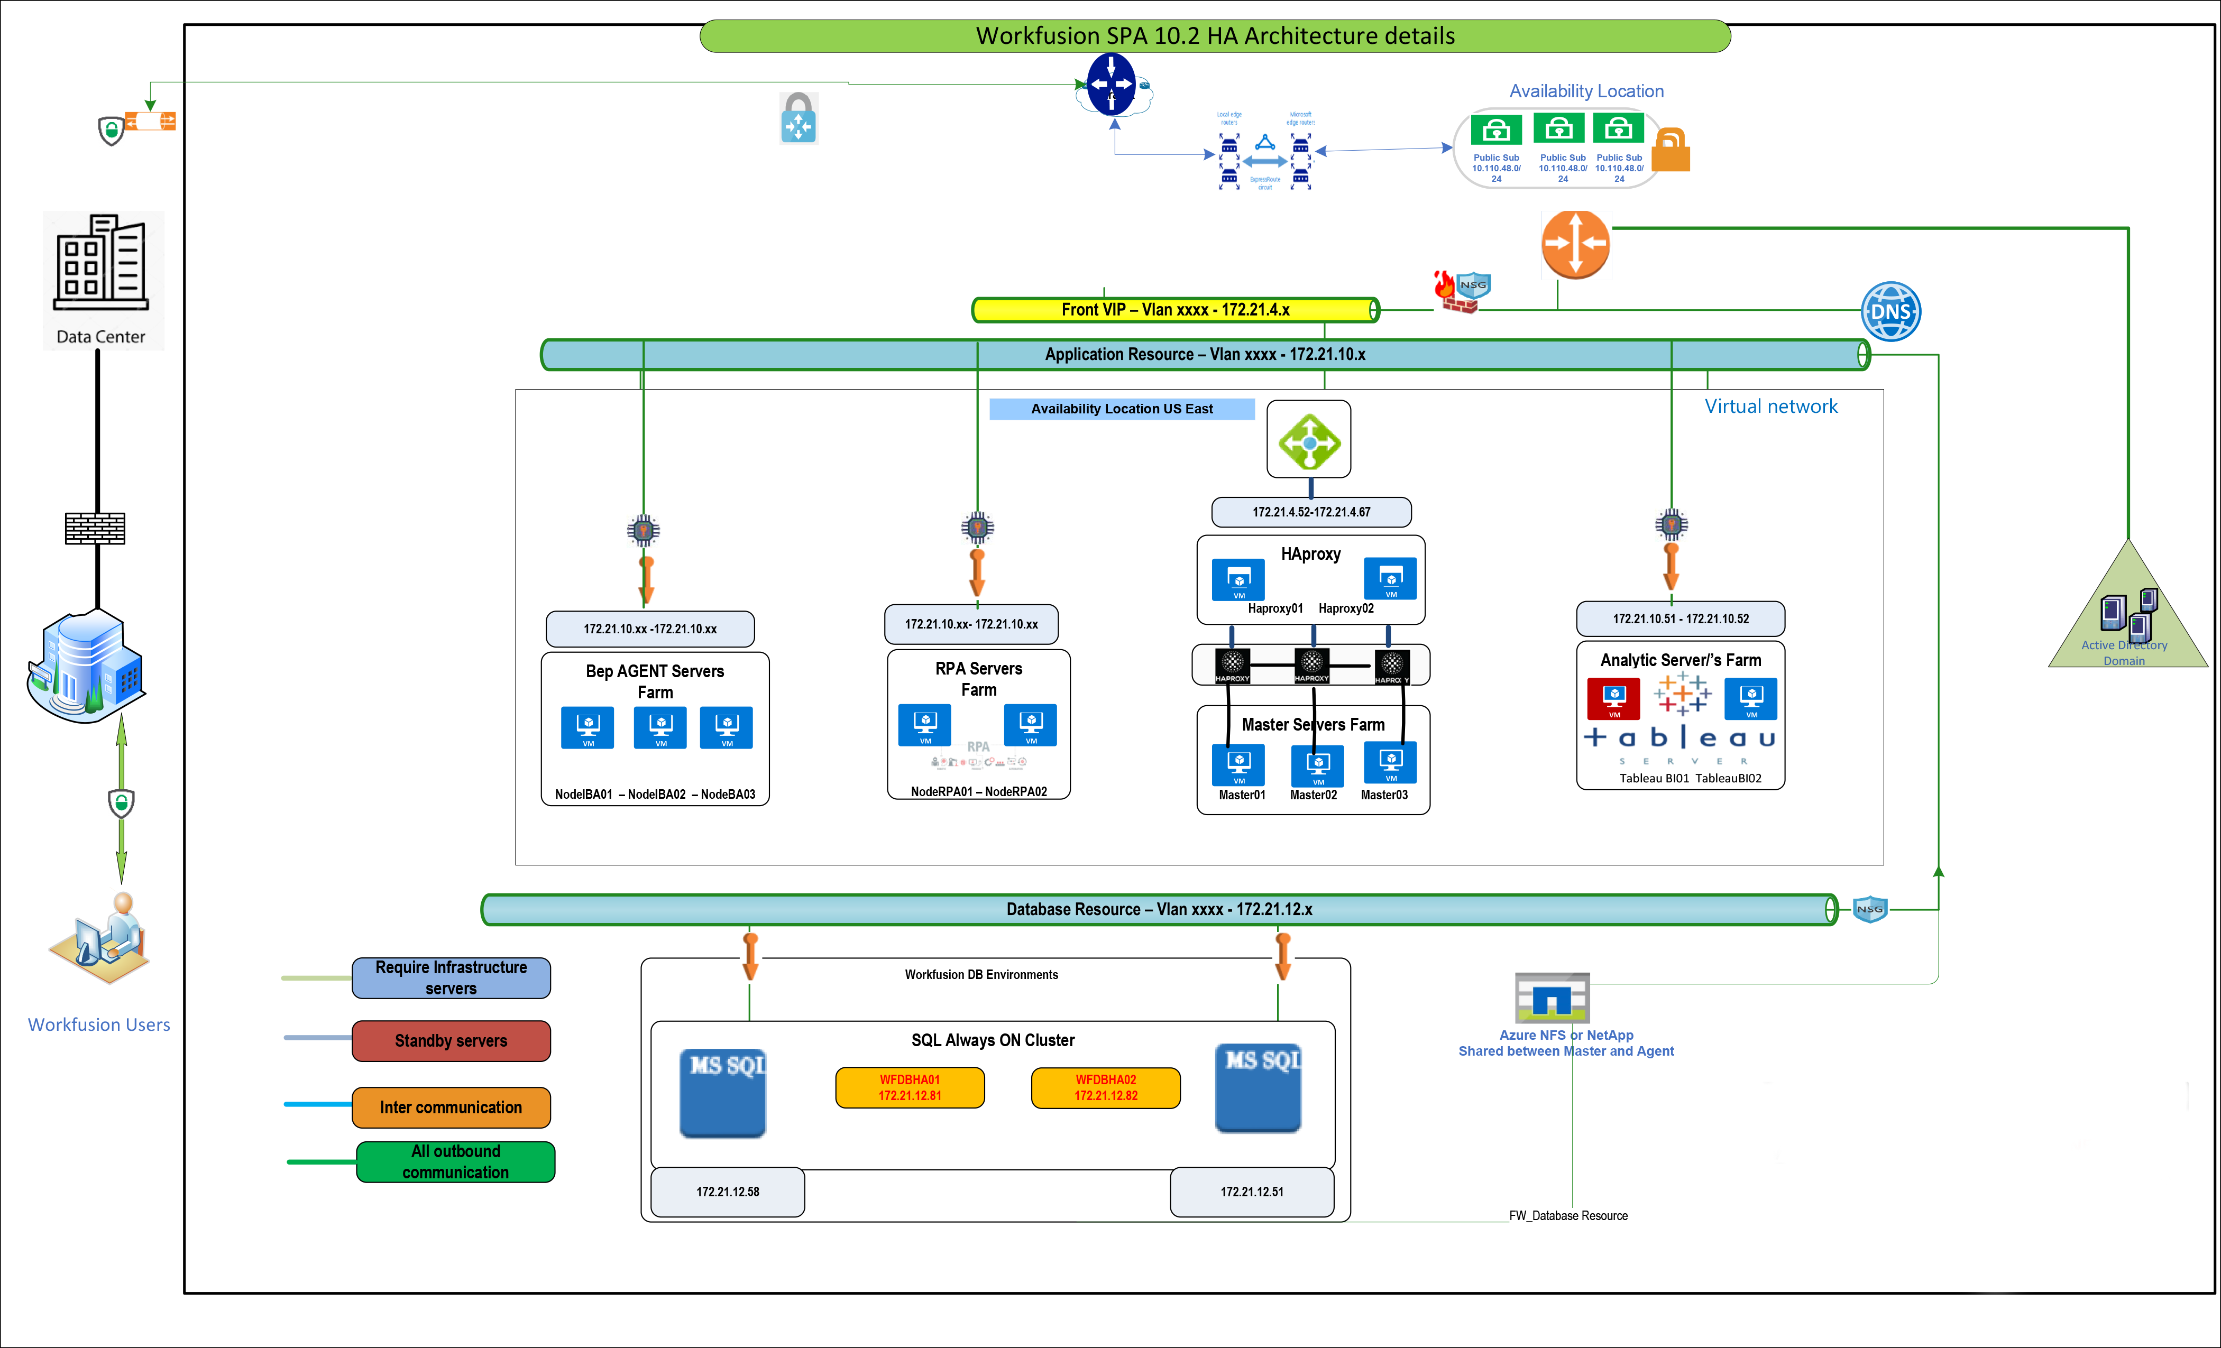Image resolution: width=2221 pixels, height=1348 pixels.
Task: Select the Application Resource Vlan bar
Action: click(x=1205, y=354)
